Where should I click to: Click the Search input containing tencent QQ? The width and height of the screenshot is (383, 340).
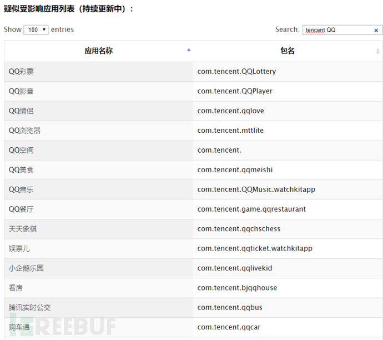(337, 30)
